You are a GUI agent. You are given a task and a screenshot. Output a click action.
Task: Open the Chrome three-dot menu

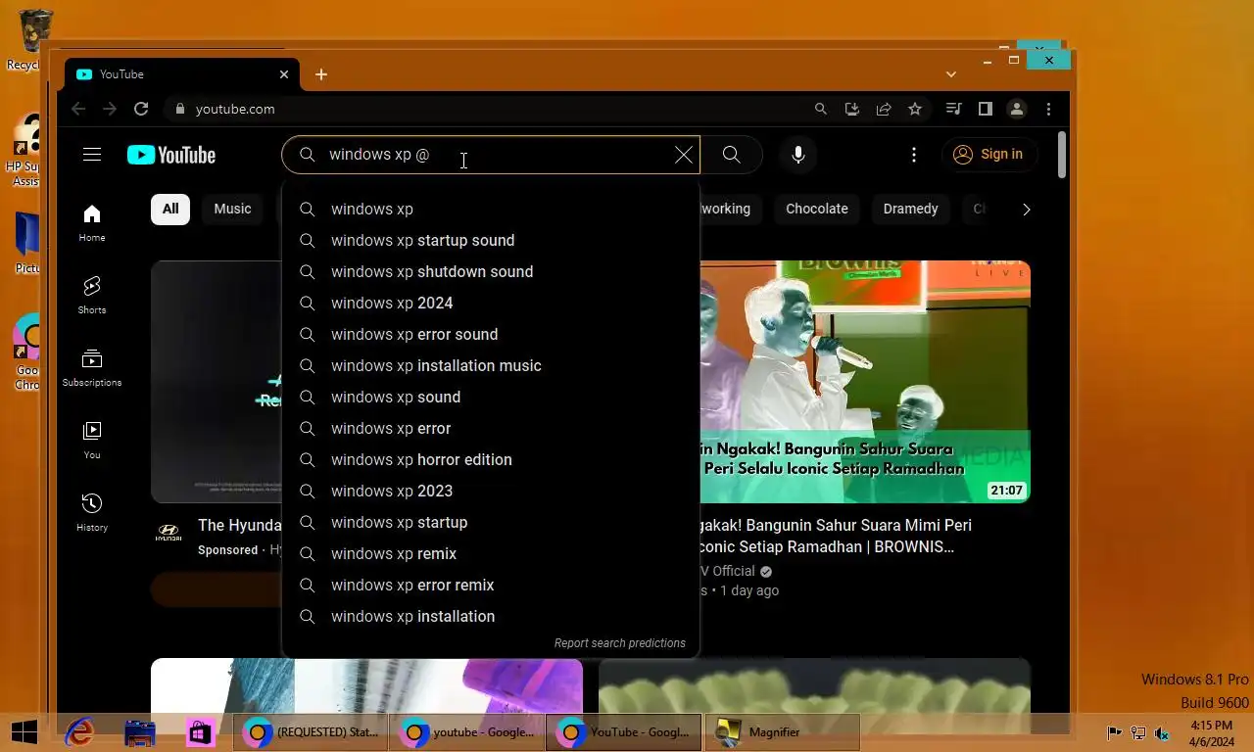(1048, 109)
